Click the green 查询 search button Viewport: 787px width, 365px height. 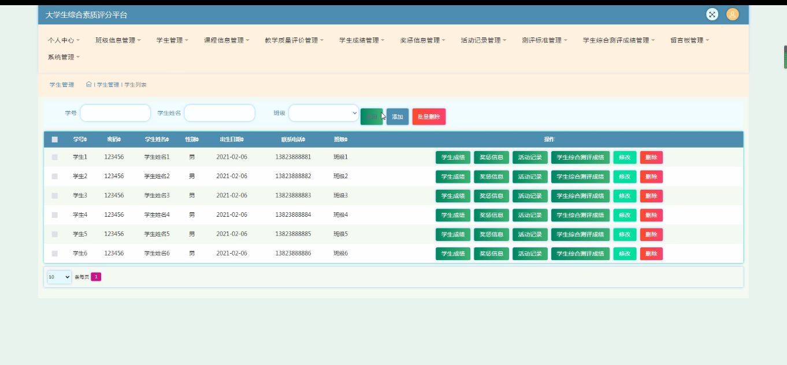point(372,116)
